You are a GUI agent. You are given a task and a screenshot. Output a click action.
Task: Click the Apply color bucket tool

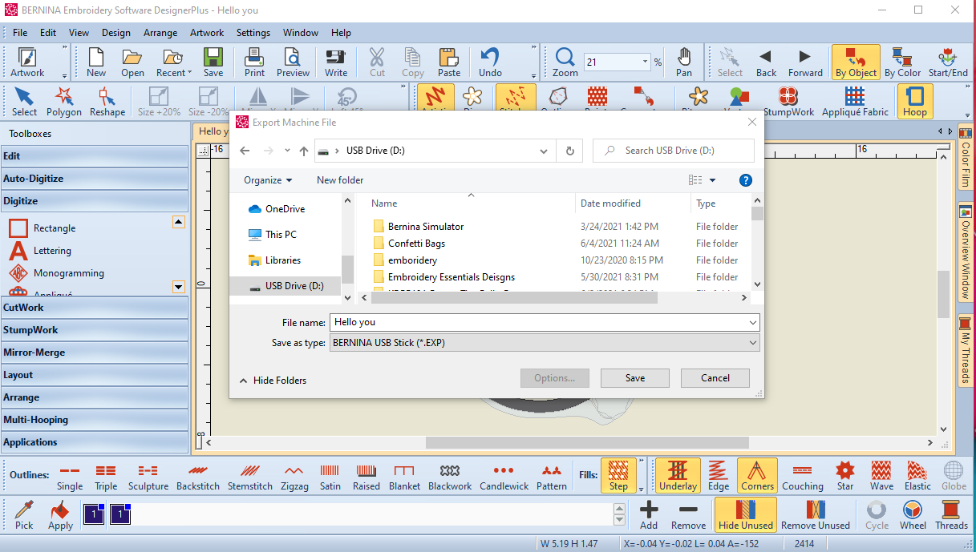pyautogui.click(x=60, y=515)
